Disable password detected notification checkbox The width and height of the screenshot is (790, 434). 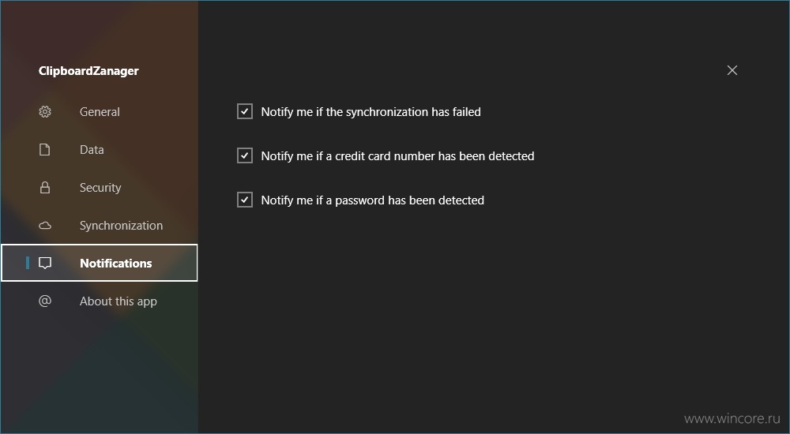click(245, 200)
